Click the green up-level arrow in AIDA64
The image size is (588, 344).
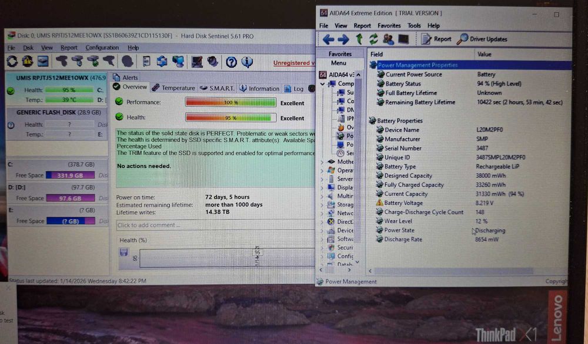click(x=359, y=39)
